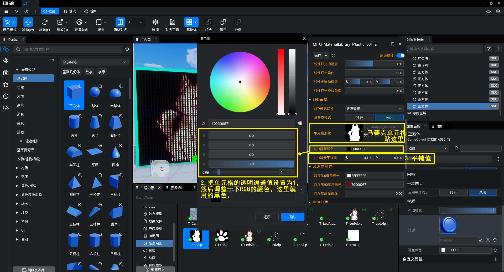
Task: Click 还原 in the color picker
Action: (267, 217)
